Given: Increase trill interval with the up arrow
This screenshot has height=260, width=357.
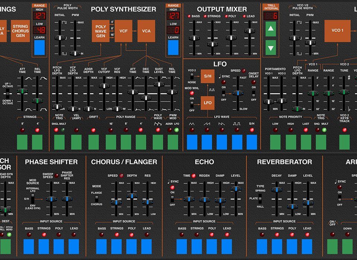Looking at the screenshot, I should pos(270,29).
